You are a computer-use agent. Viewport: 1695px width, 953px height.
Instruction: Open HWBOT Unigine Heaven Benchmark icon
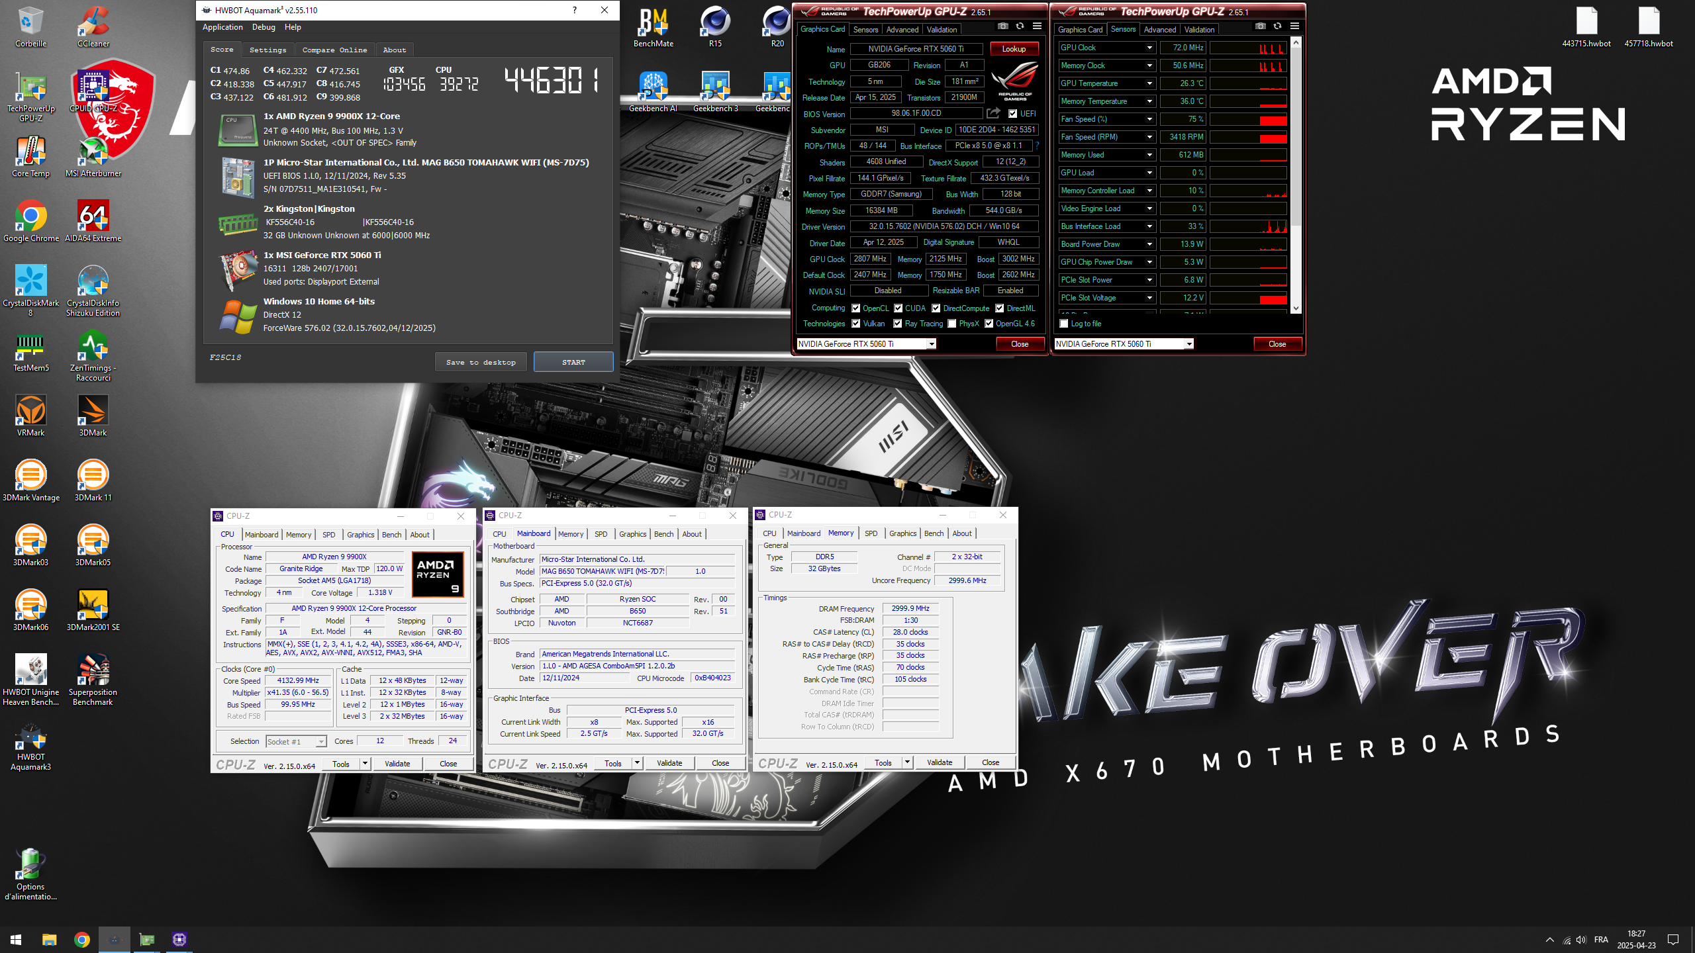tap(30, 680)
